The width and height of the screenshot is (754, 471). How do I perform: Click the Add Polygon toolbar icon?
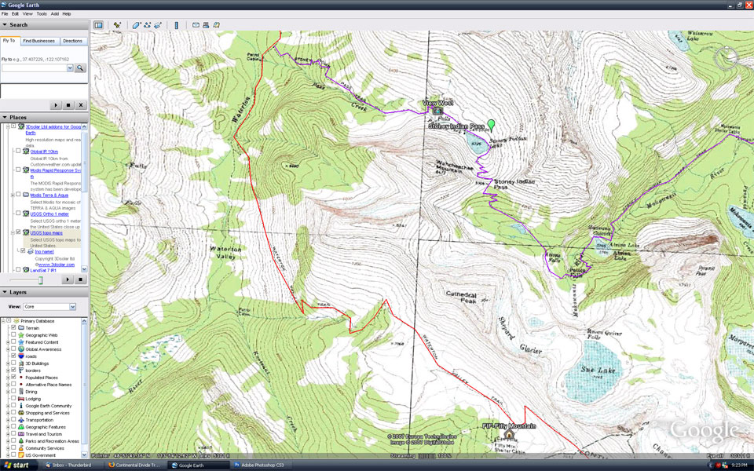click(x=137, y=25)
